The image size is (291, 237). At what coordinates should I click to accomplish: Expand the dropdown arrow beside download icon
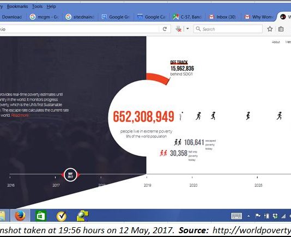187,29
